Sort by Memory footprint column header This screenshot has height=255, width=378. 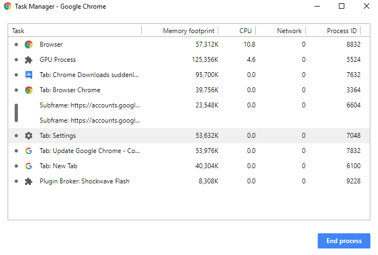click(x=188, y=31)
